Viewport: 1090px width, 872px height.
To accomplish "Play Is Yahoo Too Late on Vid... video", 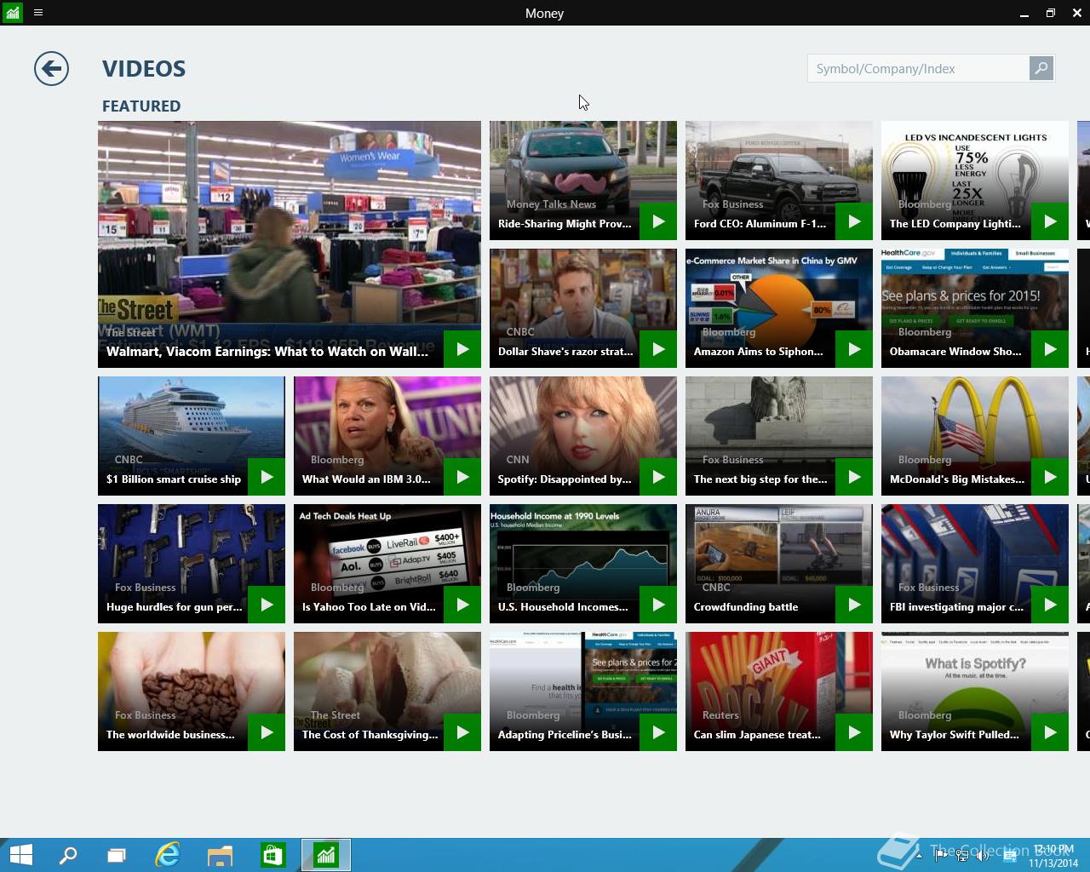I will pyautogui.click(x=462, y=605).
